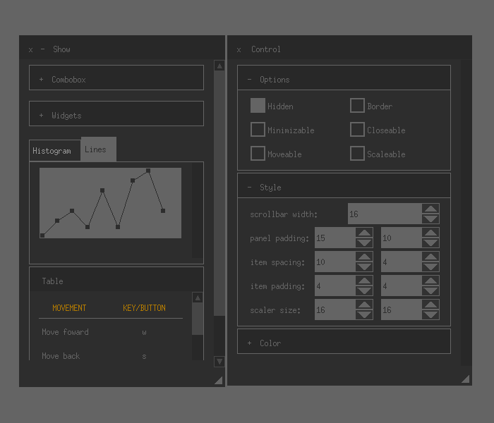Viewport: 494px width, 423px height.
Task: Minimize the Show window with the dash
Action: click(42, 49)
